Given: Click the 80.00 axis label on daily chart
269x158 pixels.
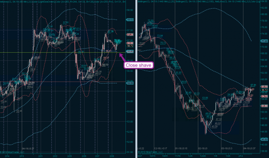Looking at the screenshot, I should pyautogui.click(x=264, y=14).
